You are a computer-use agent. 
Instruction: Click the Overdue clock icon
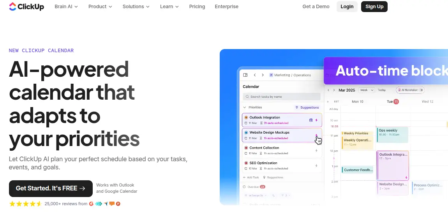[244, 187]
